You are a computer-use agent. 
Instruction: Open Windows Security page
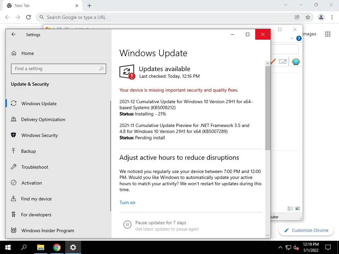[40, 135]
